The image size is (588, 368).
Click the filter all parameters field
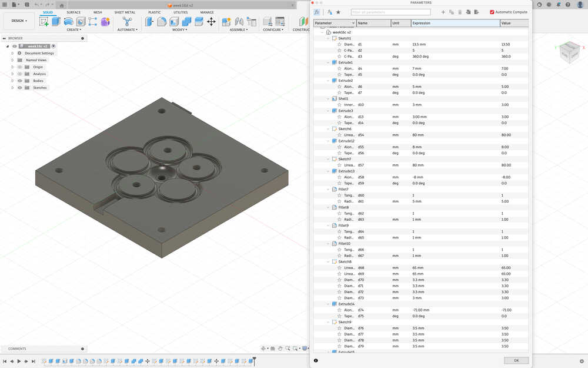coord(390,12)
